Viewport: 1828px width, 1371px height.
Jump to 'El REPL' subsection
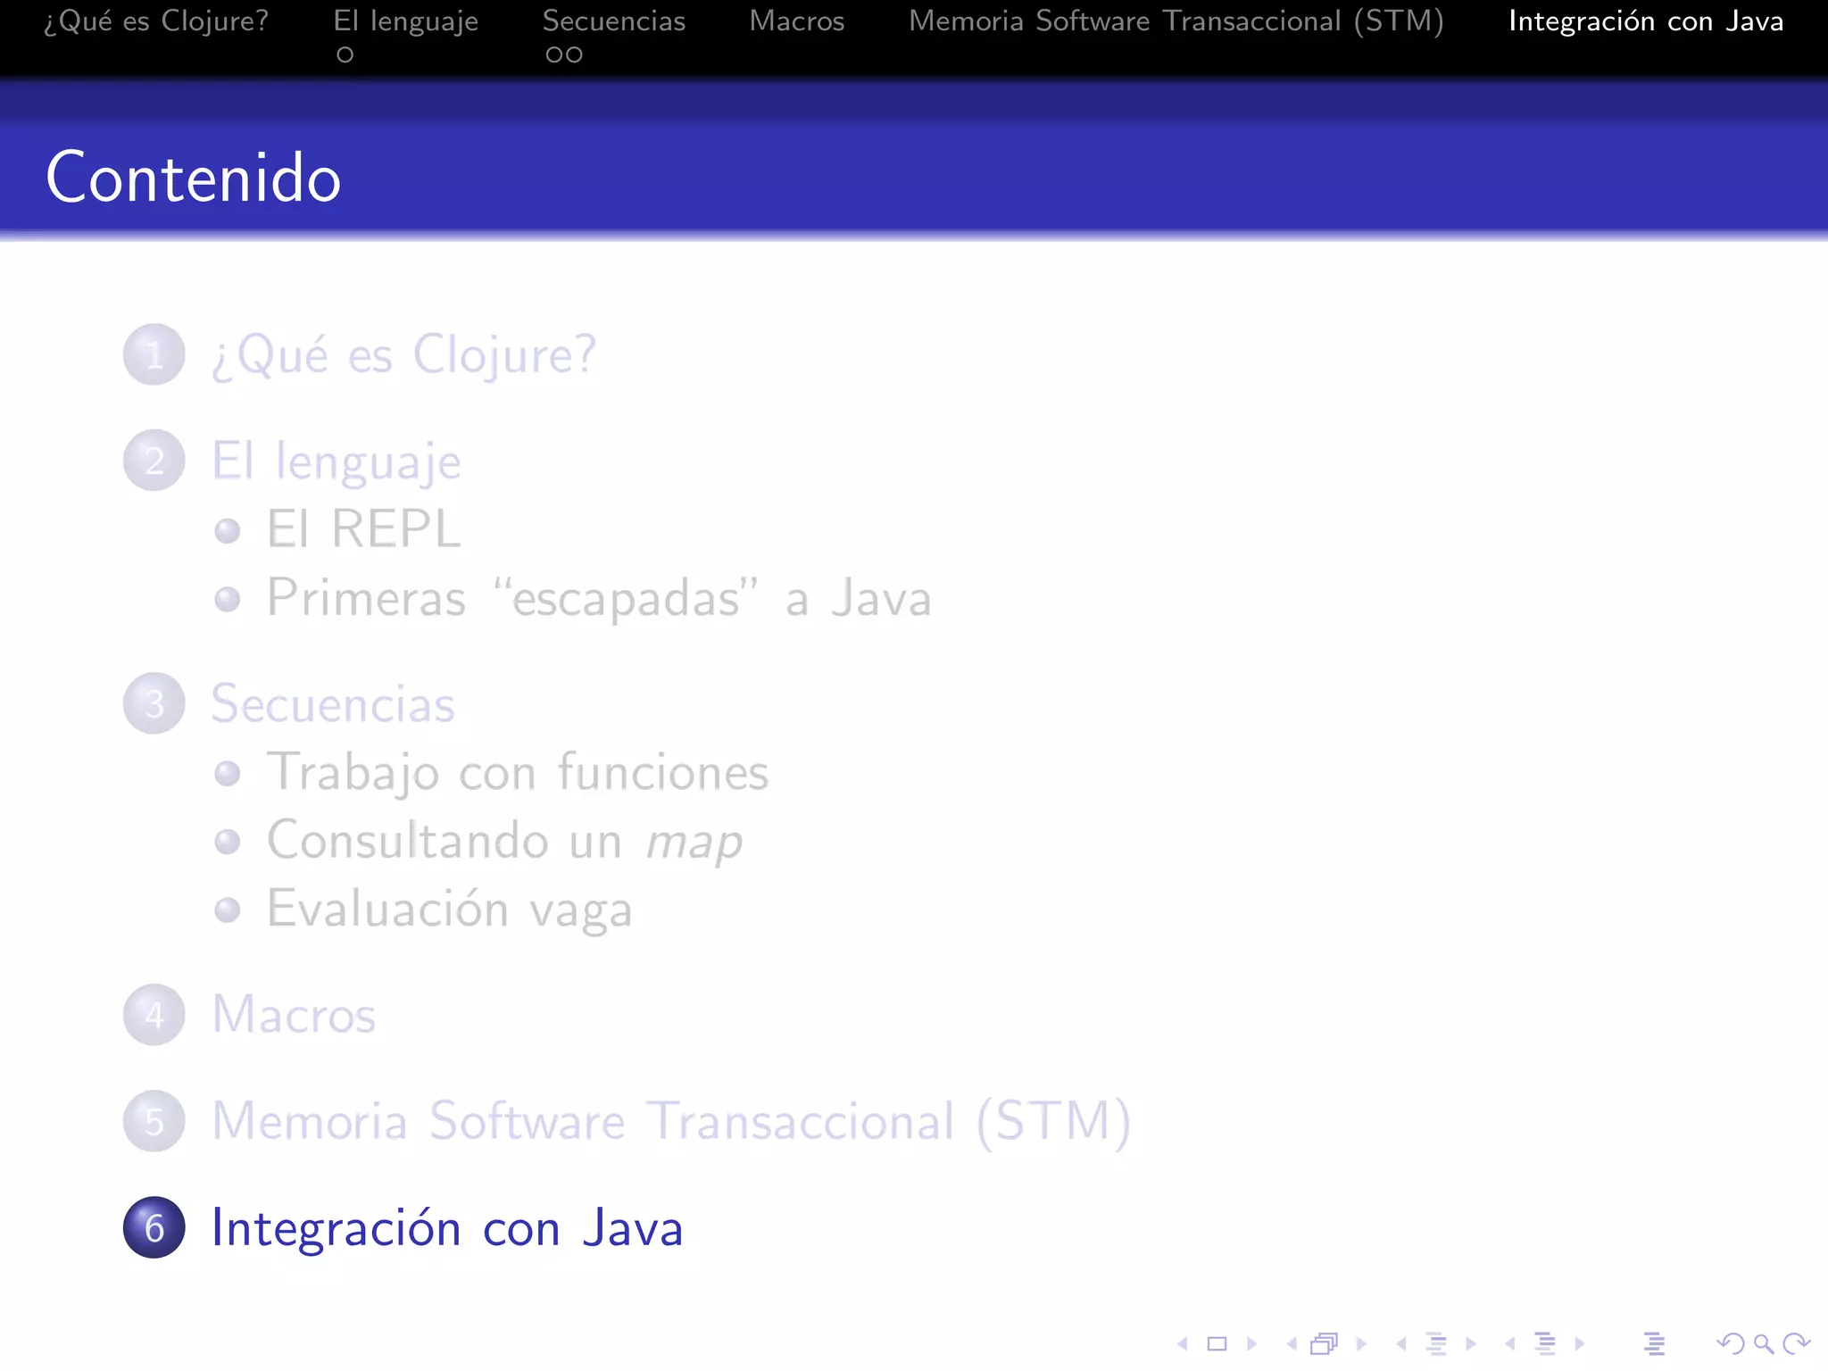364,528
